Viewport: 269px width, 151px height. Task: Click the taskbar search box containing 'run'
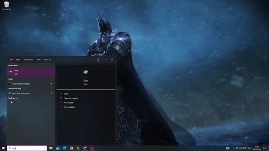point(27,148)
